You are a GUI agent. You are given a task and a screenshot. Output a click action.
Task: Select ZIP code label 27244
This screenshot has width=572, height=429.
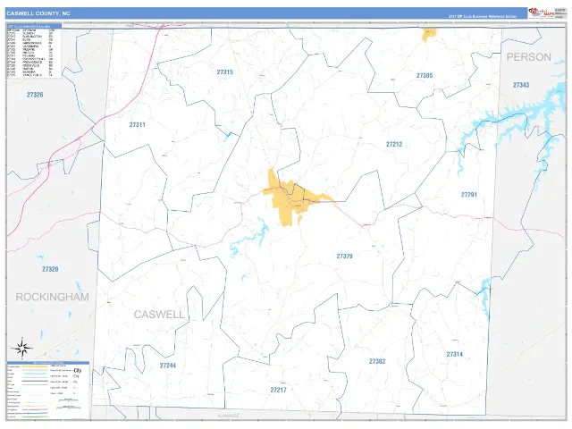click(168, 366)
